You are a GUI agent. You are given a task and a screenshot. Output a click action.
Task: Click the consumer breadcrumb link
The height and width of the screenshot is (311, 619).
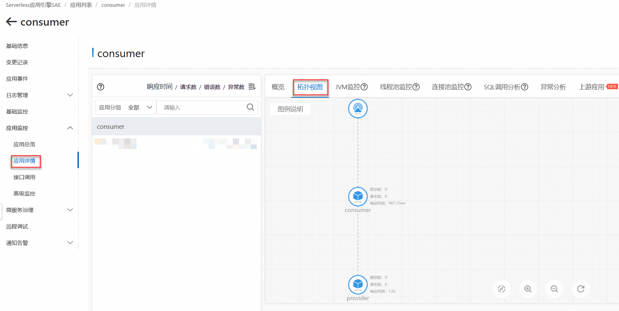click(x=113, y=5)
